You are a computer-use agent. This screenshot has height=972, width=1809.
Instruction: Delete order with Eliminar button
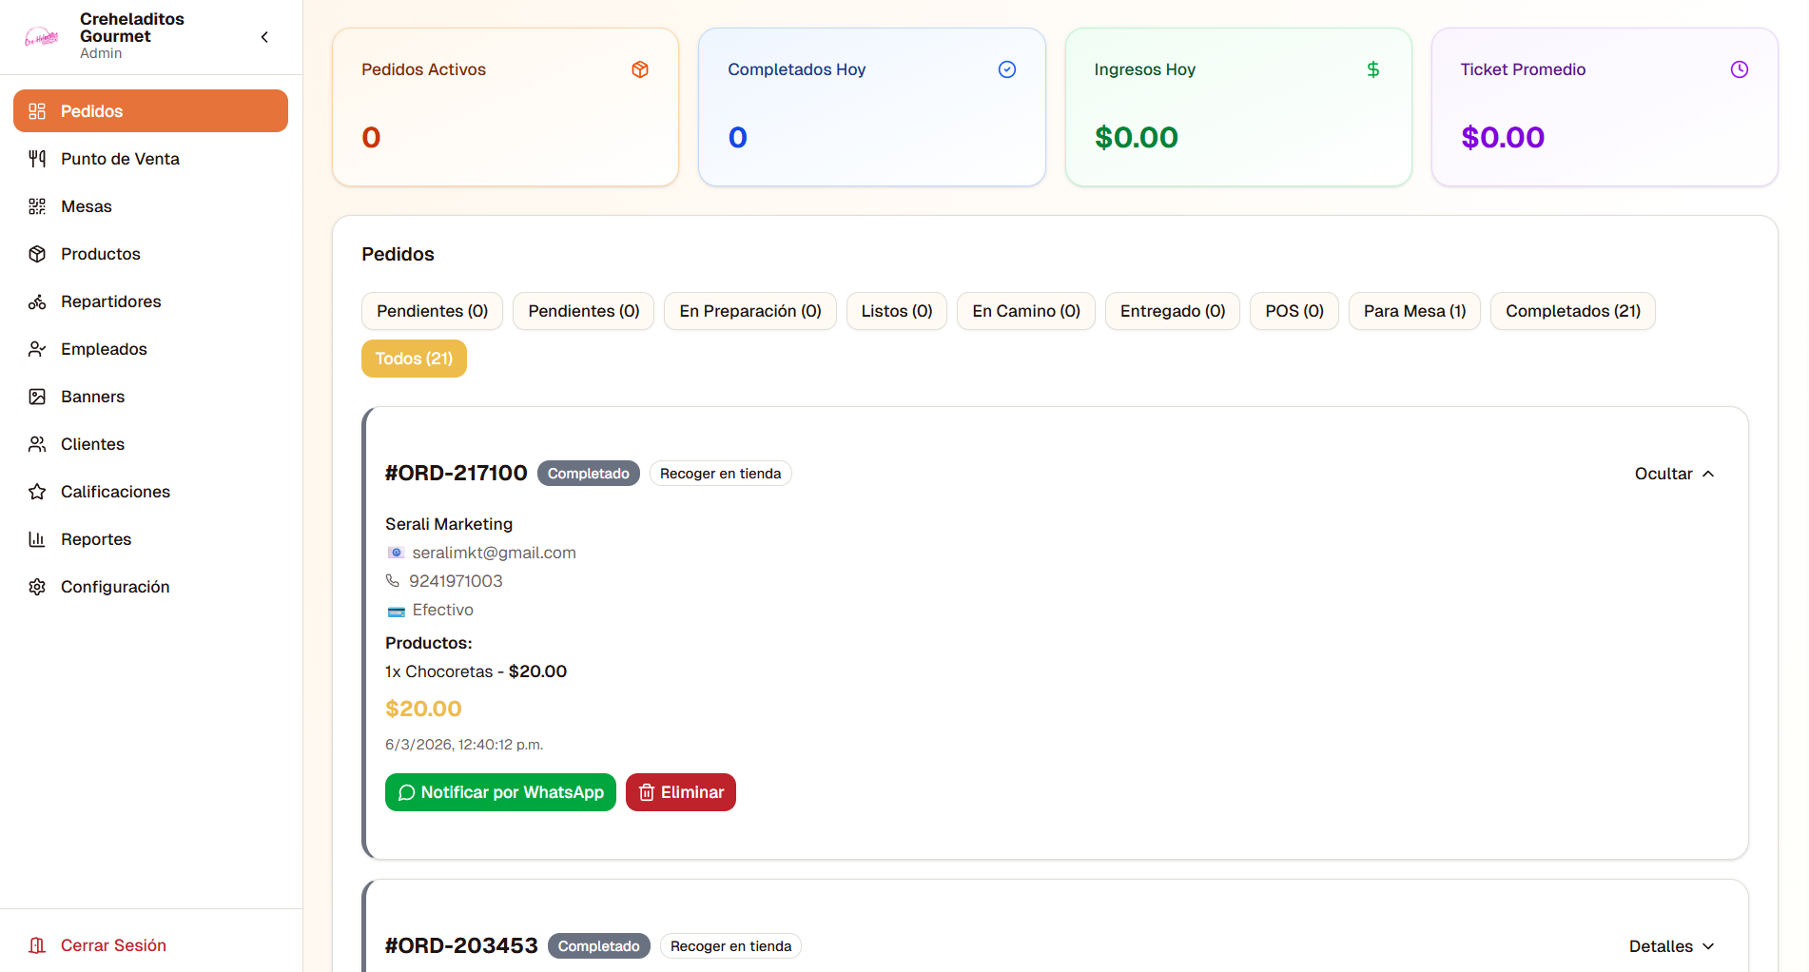(681, 792)
